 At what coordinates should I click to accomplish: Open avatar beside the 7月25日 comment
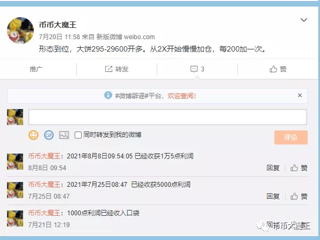(15, 190)
